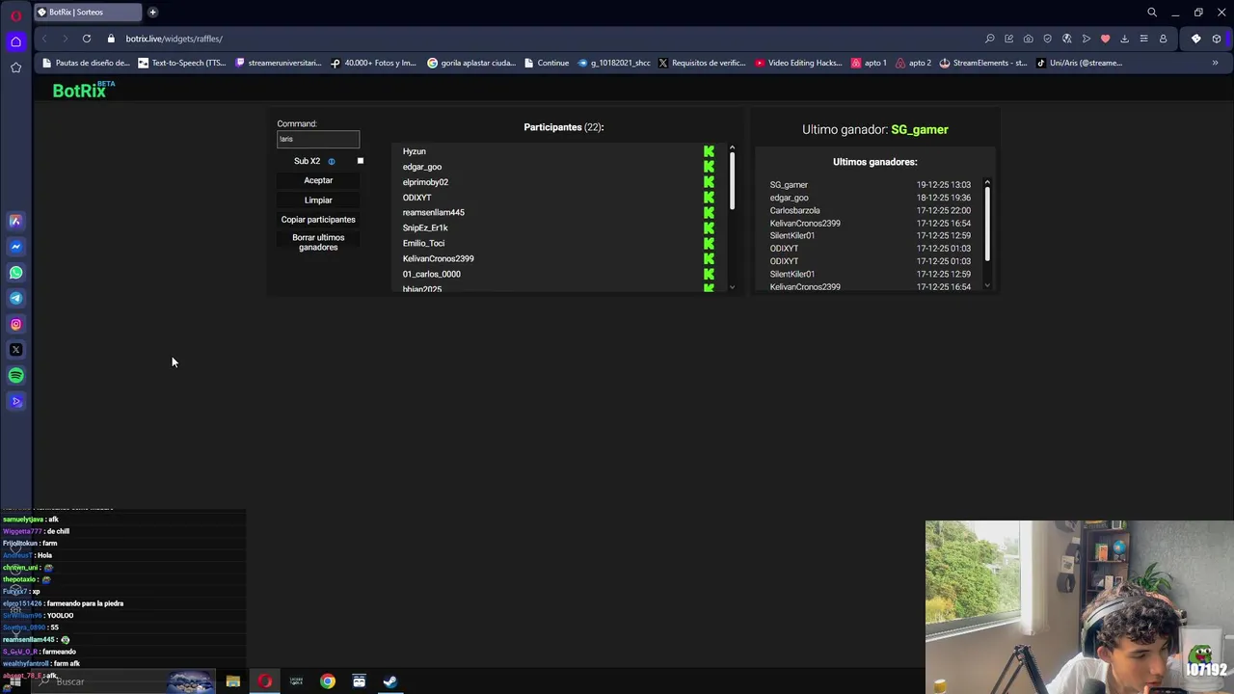Click the Limpiar button
Viewport: 1234px width, 694px height.
pos(318,200)
